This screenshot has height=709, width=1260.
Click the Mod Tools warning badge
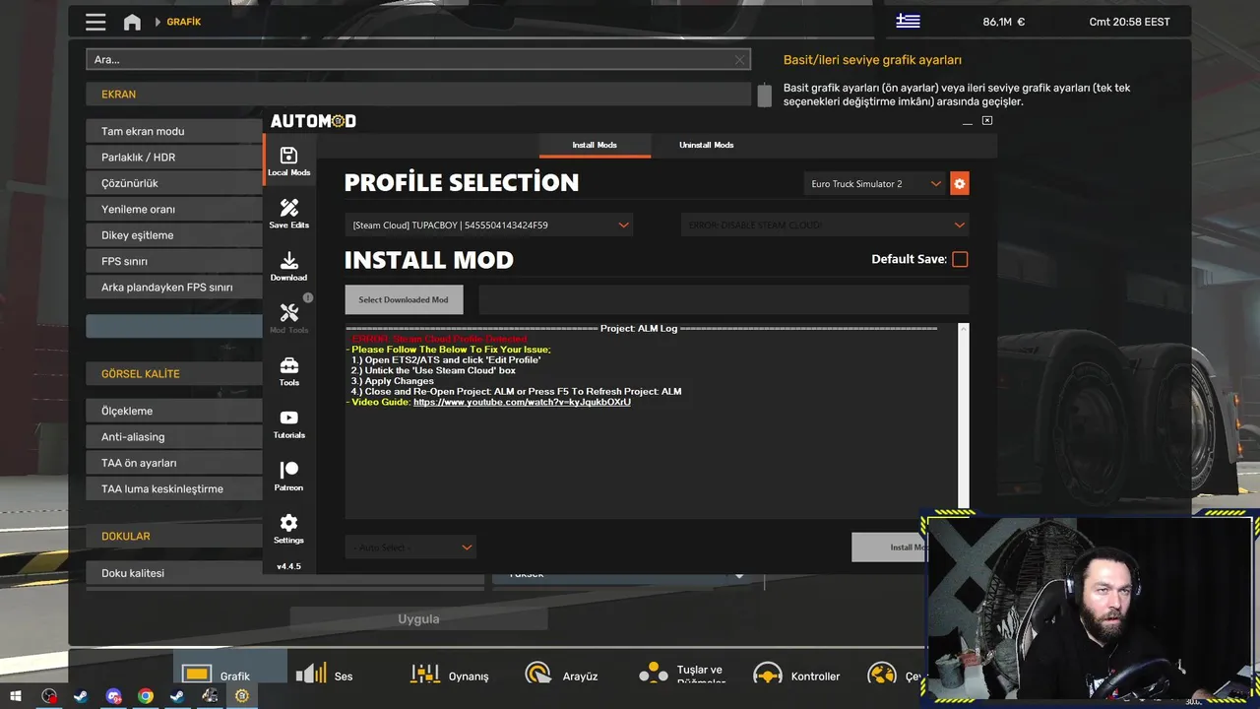pos(308,297)
